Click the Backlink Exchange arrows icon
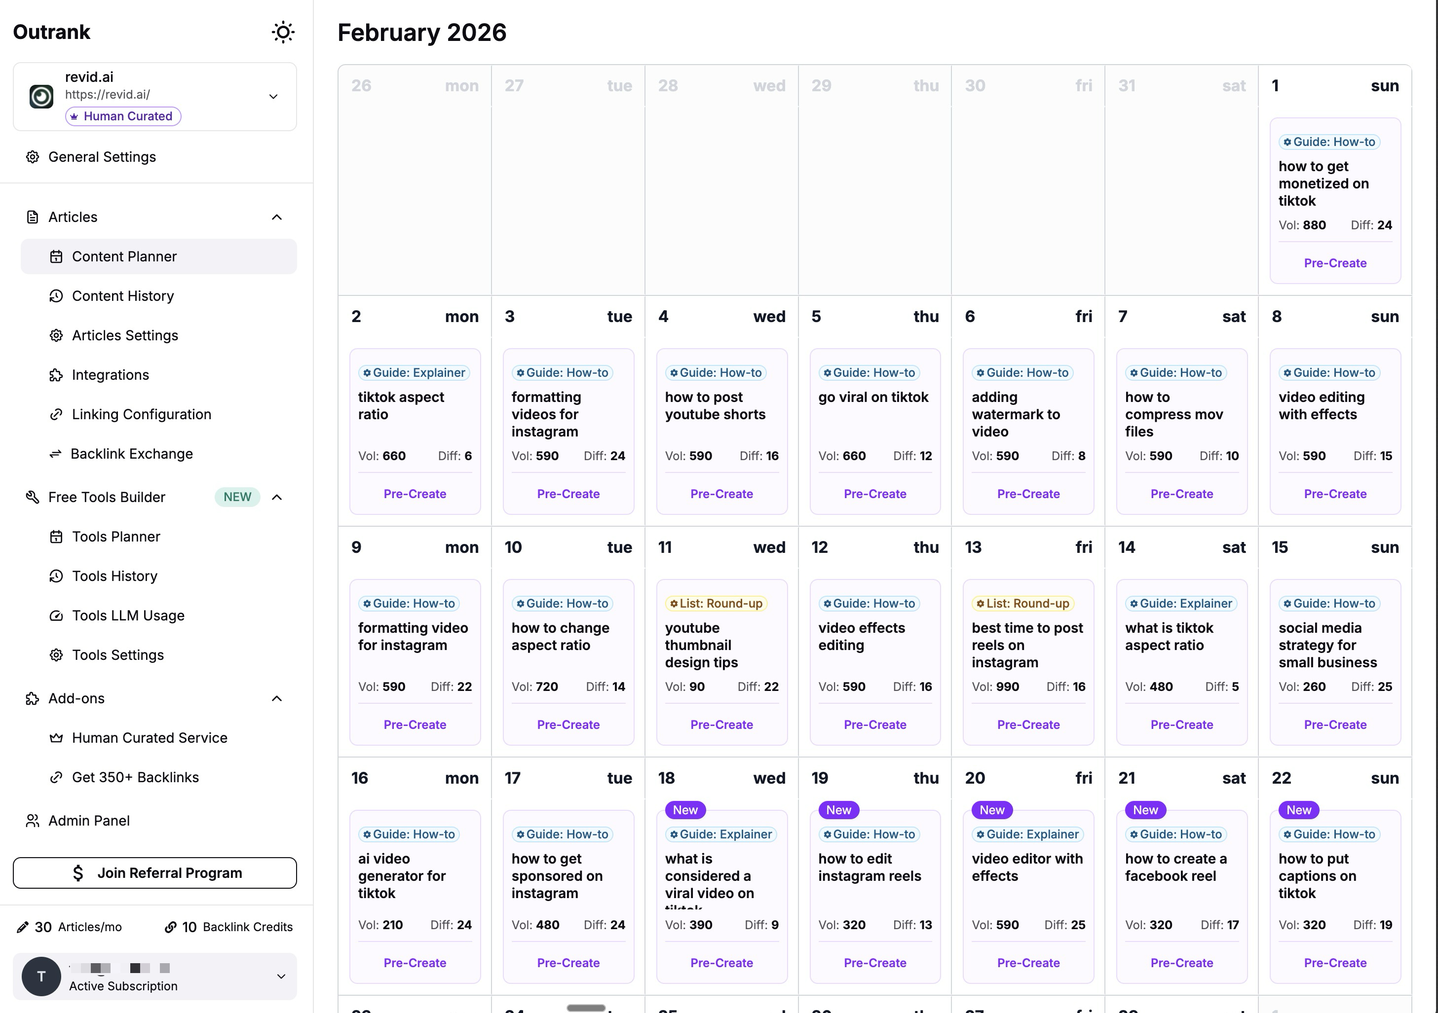The height and width of the screenshot is (1013, 1438). point(56,454)
